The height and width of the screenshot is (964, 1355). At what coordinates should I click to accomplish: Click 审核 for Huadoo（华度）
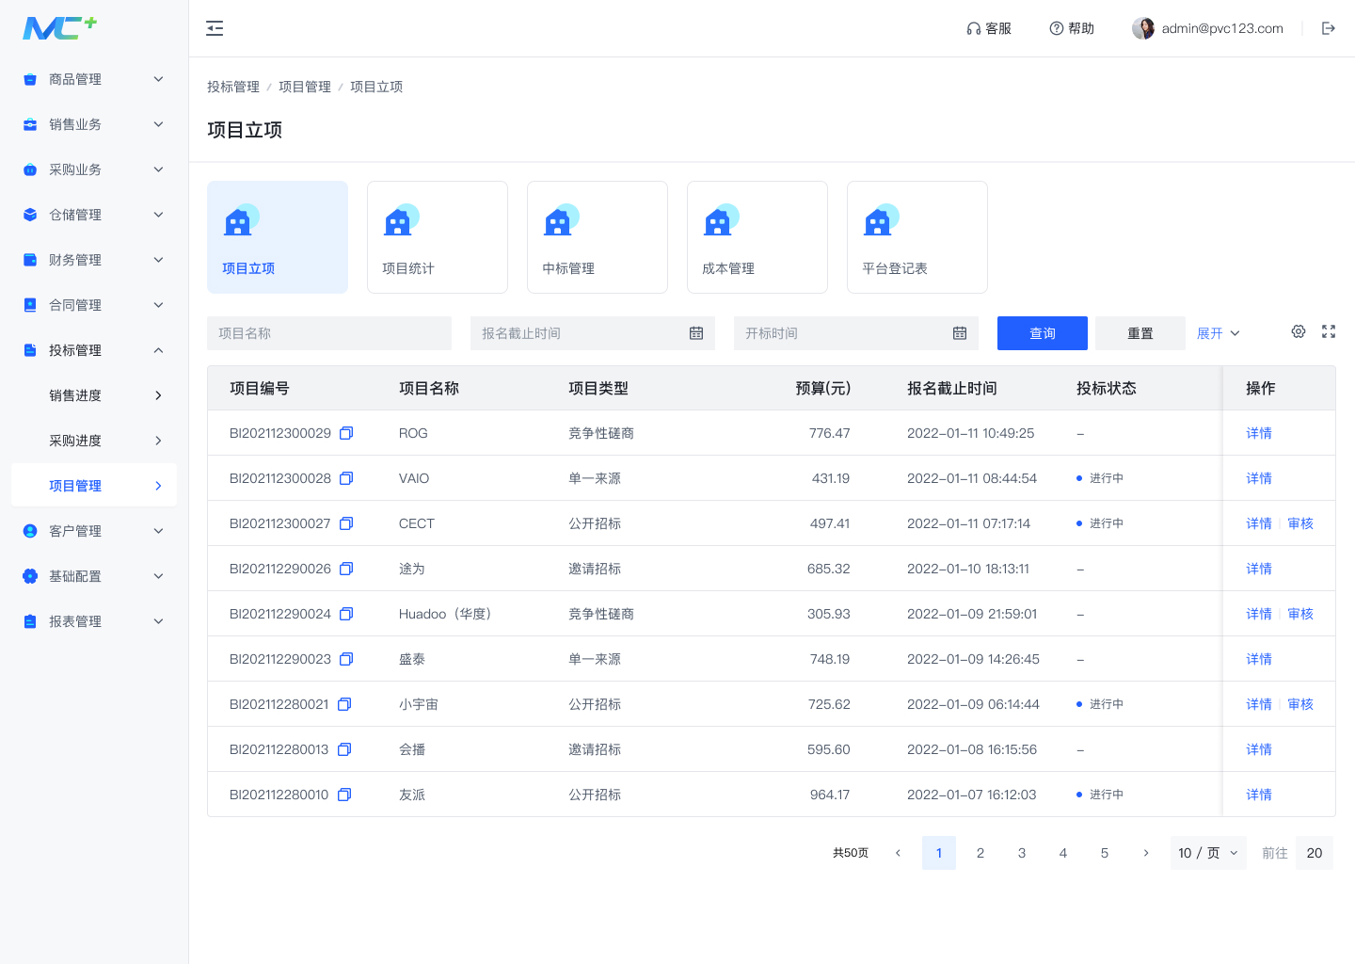click(x=1300, y=614)
